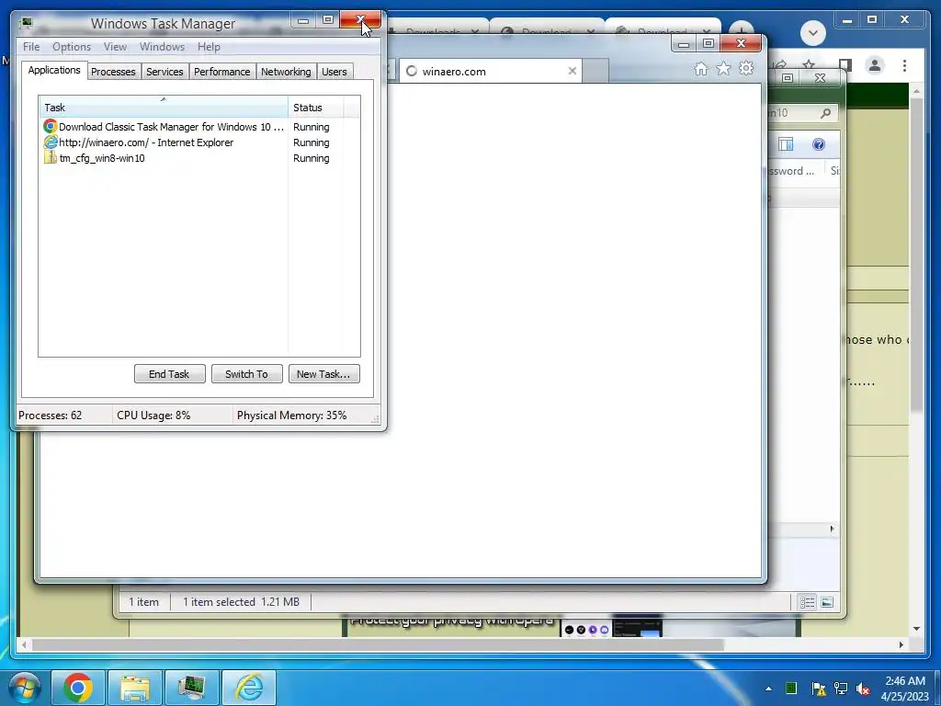
Task: Click the Internet Explorer icon in the task list
Action: (50, 142)
